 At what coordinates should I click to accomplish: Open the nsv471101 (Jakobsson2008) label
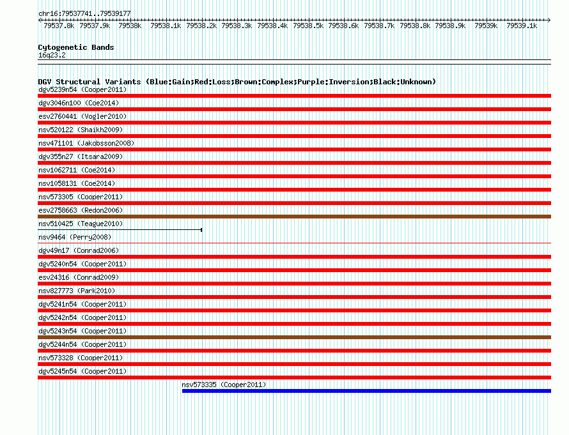[x=86, y=143]
